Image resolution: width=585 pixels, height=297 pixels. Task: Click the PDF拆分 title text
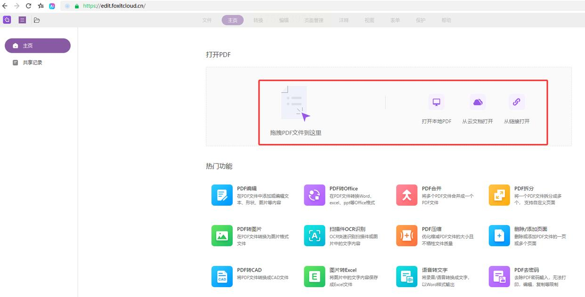click(524, 189)
